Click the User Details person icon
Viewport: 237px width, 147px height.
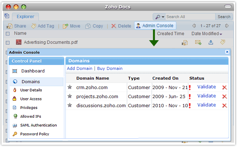pyautogui.click(x=15, y=90)
